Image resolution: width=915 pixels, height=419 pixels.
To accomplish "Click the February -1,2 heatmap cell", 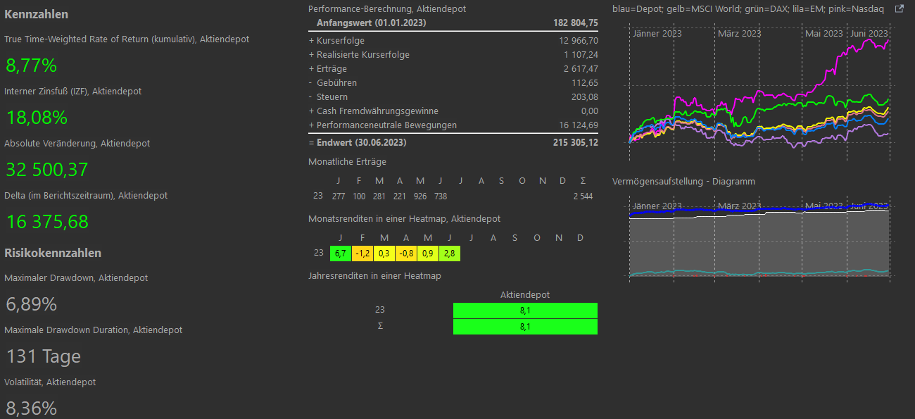I will coord(362,254).
